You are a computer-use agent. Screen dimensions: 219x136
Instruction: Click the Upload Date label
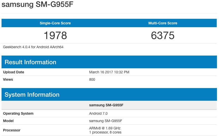click(x=13, y=72)
